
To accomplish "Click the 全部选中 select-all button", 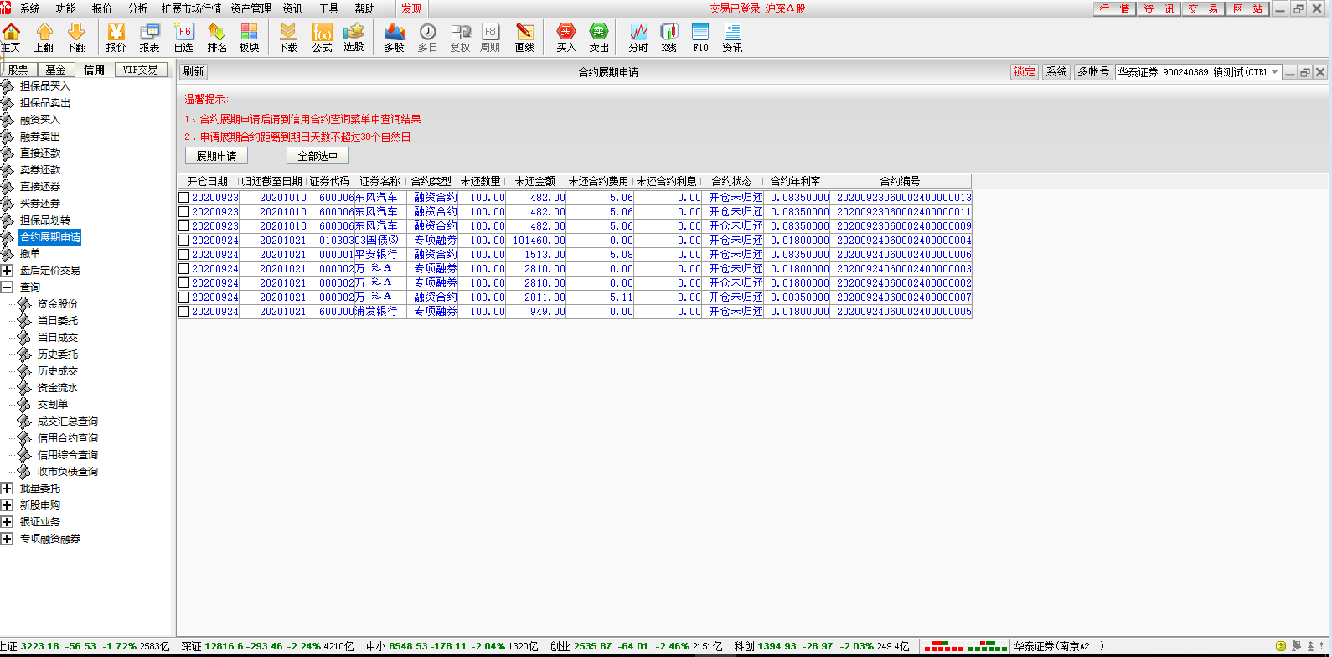I will 318,156.
